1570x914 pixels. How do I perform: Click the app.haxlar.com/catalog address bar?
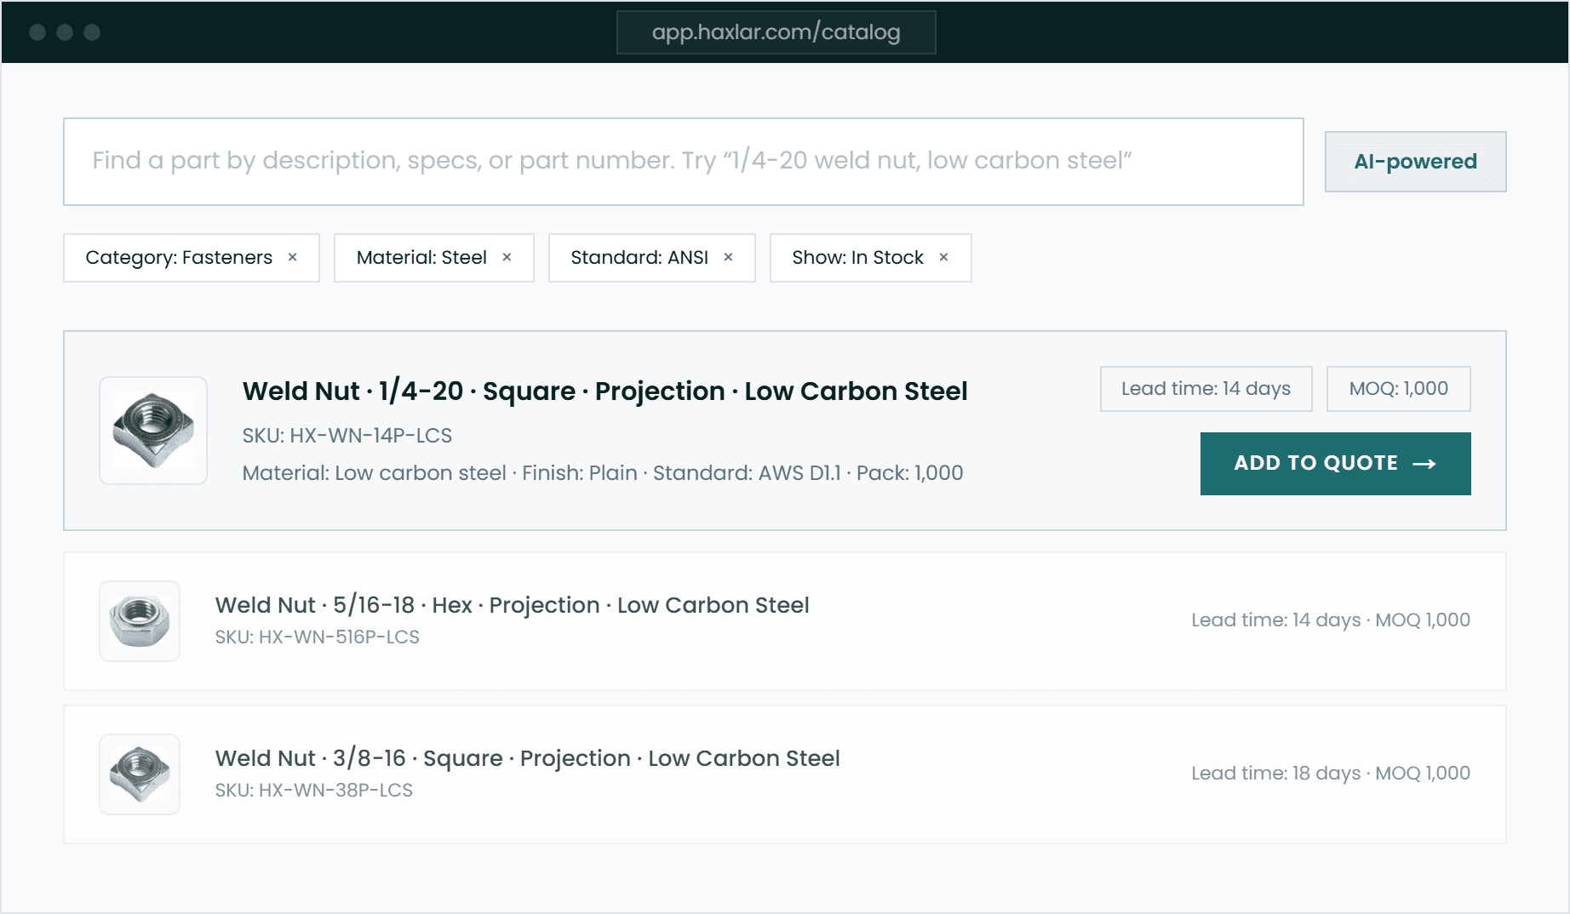pyautogui.click(x=776, y=32)
